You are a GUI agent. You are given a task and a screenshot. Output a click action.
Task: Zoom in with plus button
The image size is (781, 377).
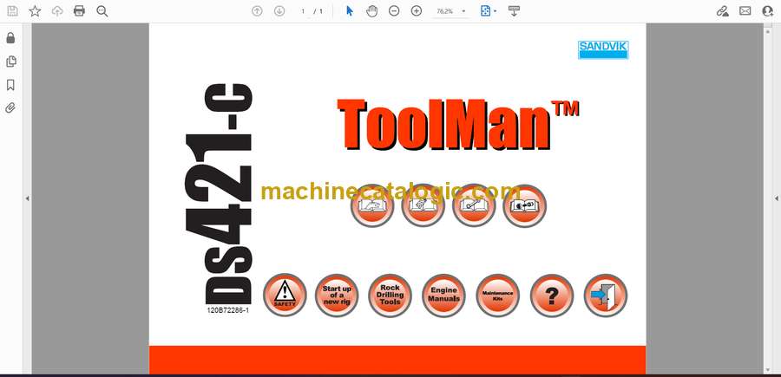[x=417, y=11]
